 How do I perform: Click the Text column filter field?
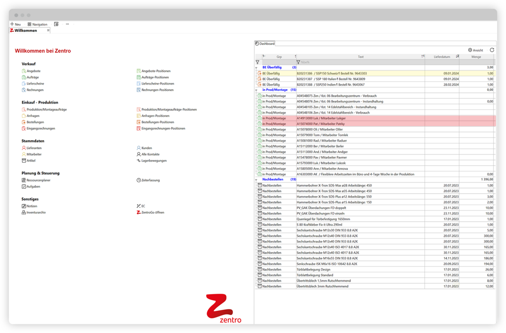360,62
